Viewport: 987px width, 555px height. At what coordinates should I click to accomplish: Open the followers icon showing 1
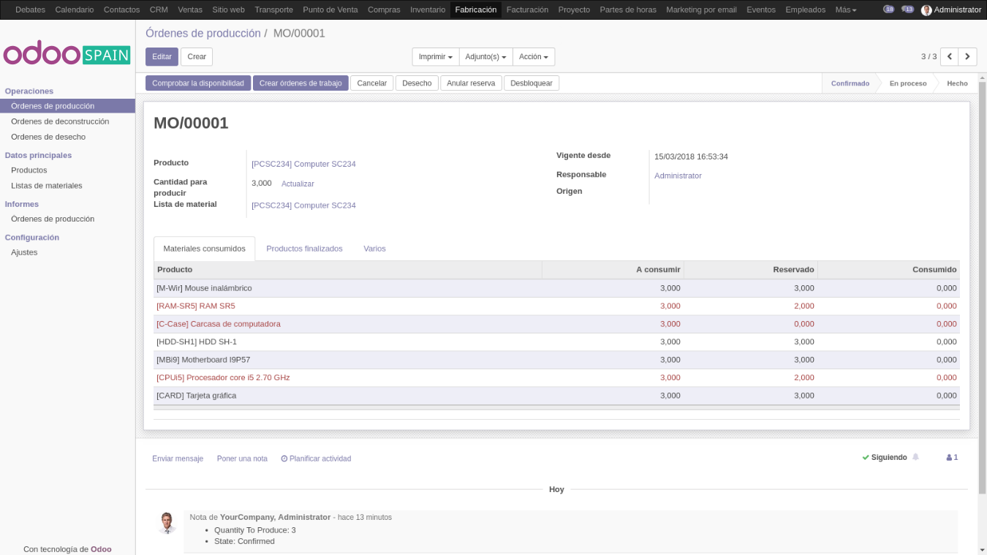tap(951, 457)
